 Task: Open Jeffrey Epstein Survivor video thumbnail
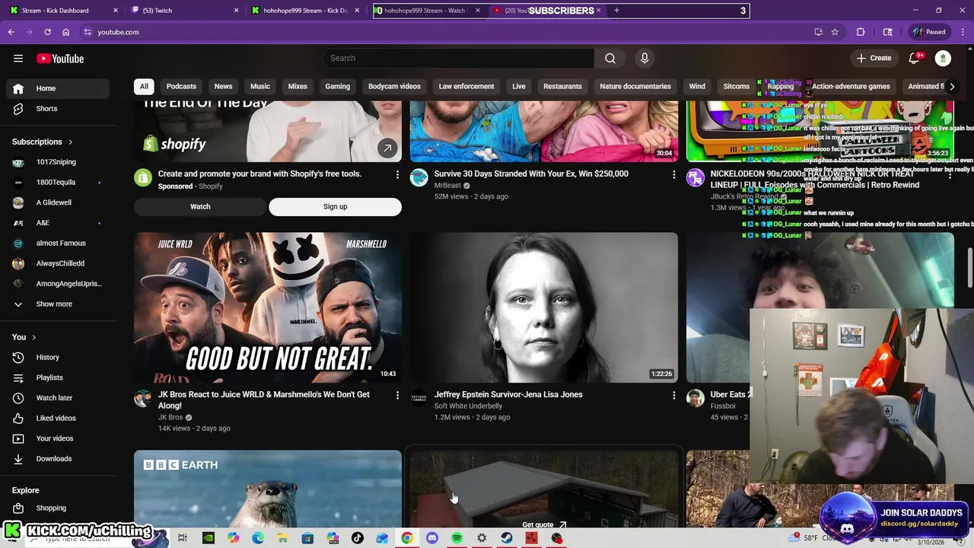(x=544, y=307)
